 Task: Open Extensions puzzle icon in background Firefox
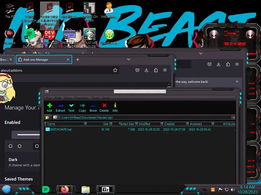[228, 64]
